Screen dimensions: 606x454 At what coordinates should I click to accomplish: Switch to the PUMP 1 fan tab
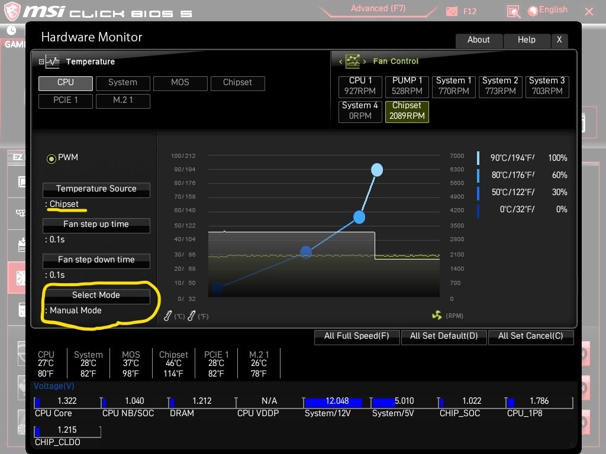tap(407, 86)
